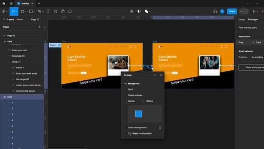Screen dimensions: 264x149
Task: Enable Reset scroll position checkbox
Action: tap(130, 133)
